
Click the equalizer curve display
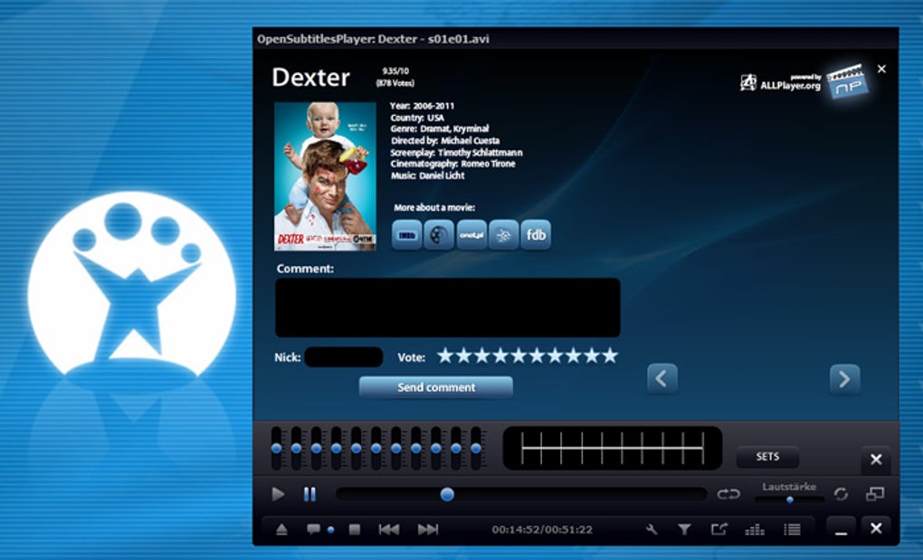tap(613, 448)
